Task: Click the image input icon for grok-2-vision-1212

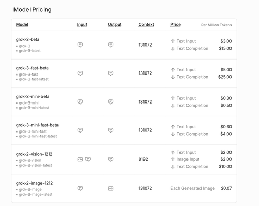Action: [x=80, y=159]
